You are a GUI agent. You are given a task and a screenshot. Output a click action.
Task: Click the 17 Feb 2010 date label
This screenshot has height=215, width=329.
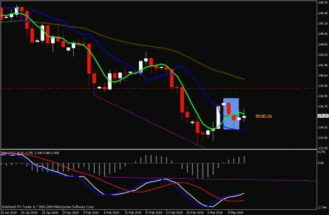coord(153,212)
